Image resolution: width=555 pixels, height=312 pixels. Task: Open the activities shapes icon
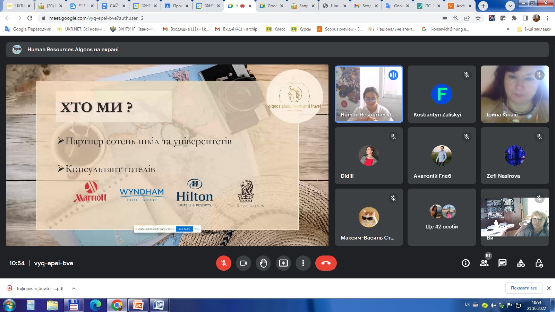pos(521,263)
